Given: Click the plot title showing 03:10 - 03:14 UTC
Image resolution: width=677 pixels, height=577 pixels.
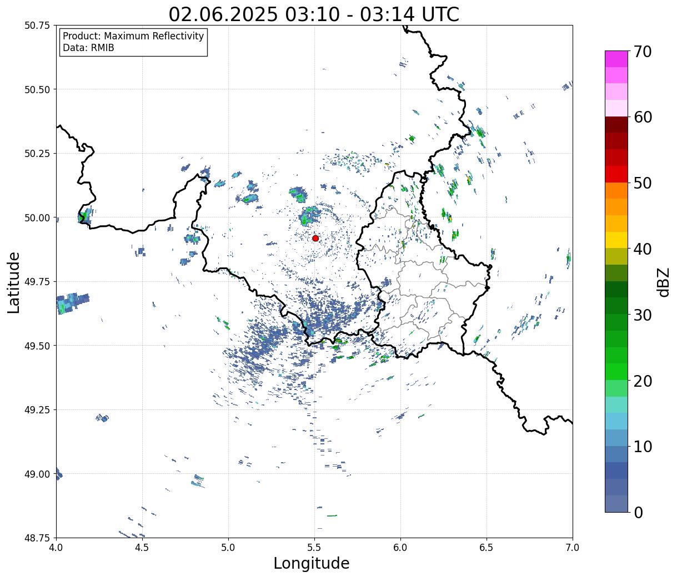Looking at the screenshot, I should [314, 14].
